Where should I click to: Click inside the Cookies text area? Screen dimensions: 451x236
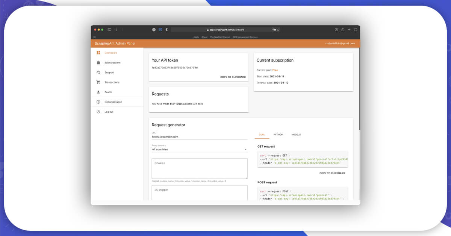(200, 168)
